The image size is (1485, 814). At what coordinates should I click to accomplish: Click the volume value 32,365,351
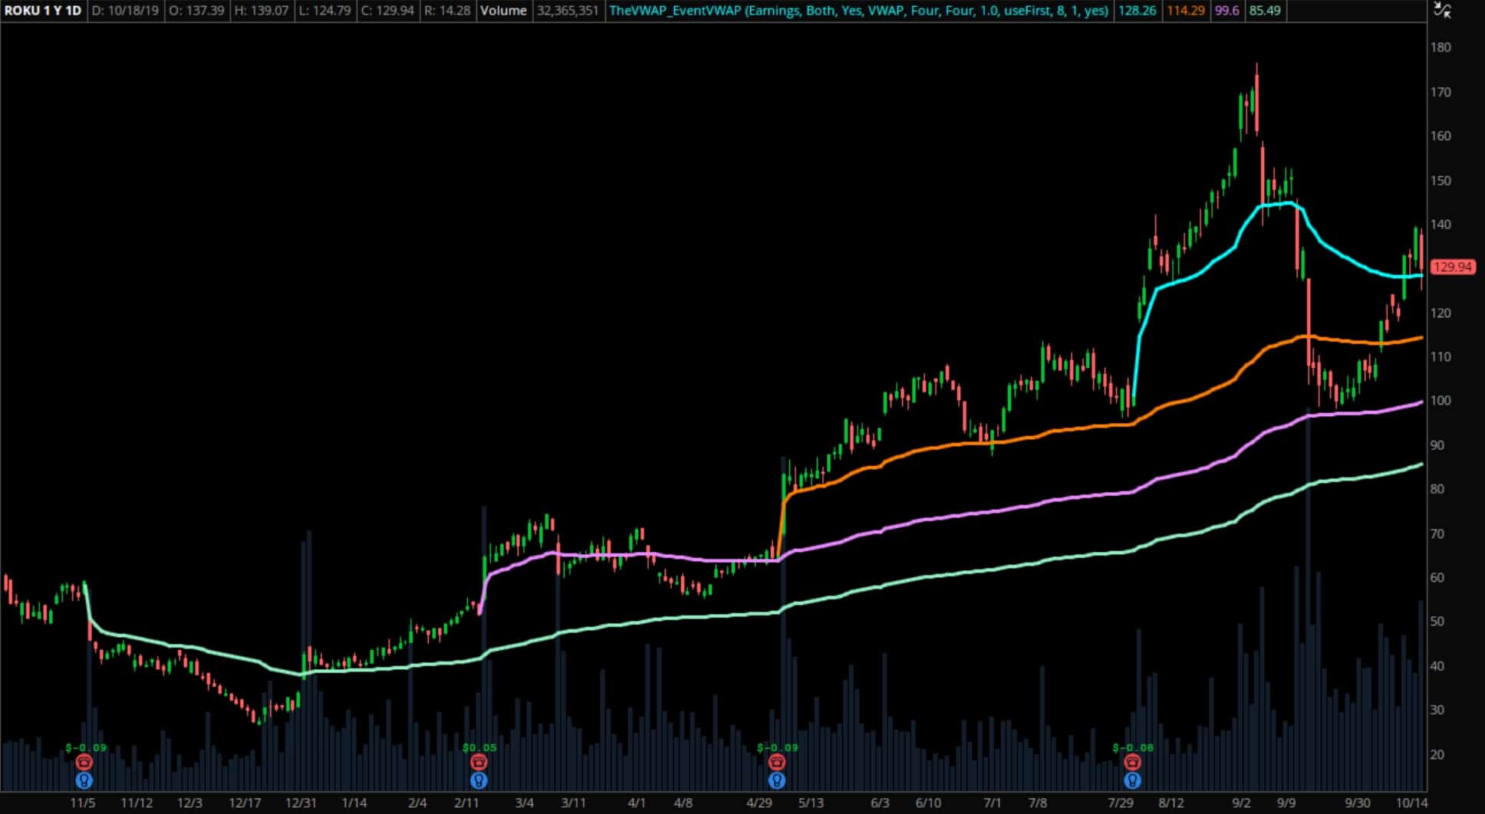tap(568, 11)
